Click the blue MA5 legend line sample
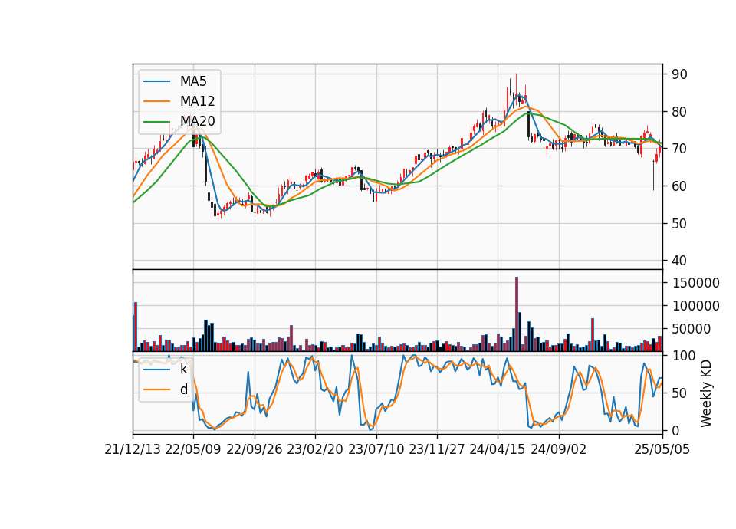The image size is (736, 529). coord(156,81)
